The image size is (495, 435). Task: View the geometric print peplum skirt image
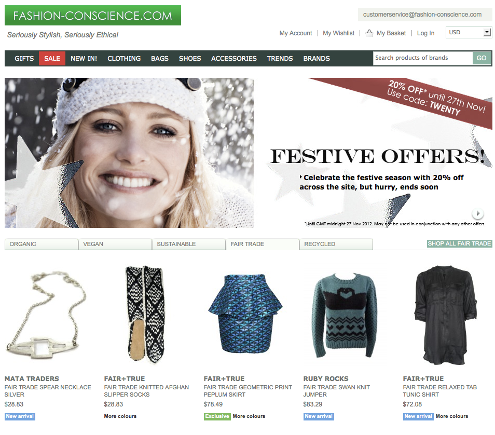coord(245,314)
